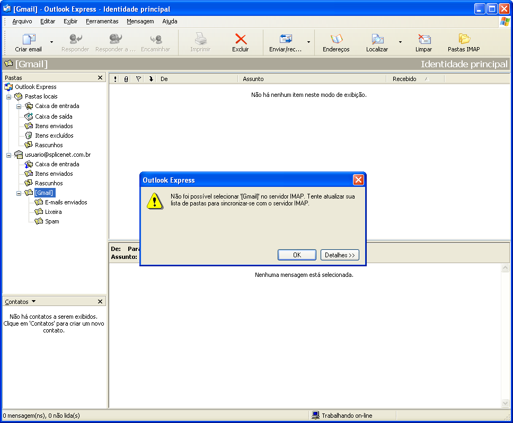Open the Criar email dropdown arrow
This screenshot has width=513, height=423.
(52, 42)
